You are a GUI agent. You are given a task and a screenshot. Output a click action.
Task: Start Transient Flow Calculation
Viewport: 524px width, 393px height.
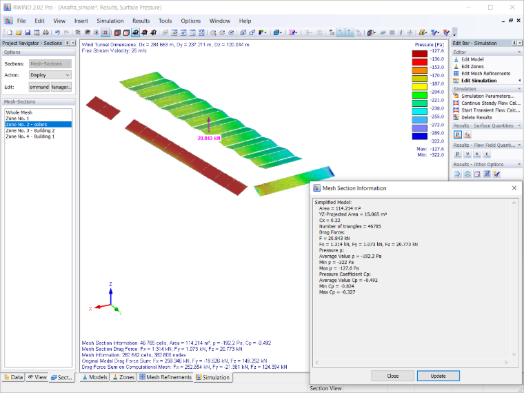point(487,110)
